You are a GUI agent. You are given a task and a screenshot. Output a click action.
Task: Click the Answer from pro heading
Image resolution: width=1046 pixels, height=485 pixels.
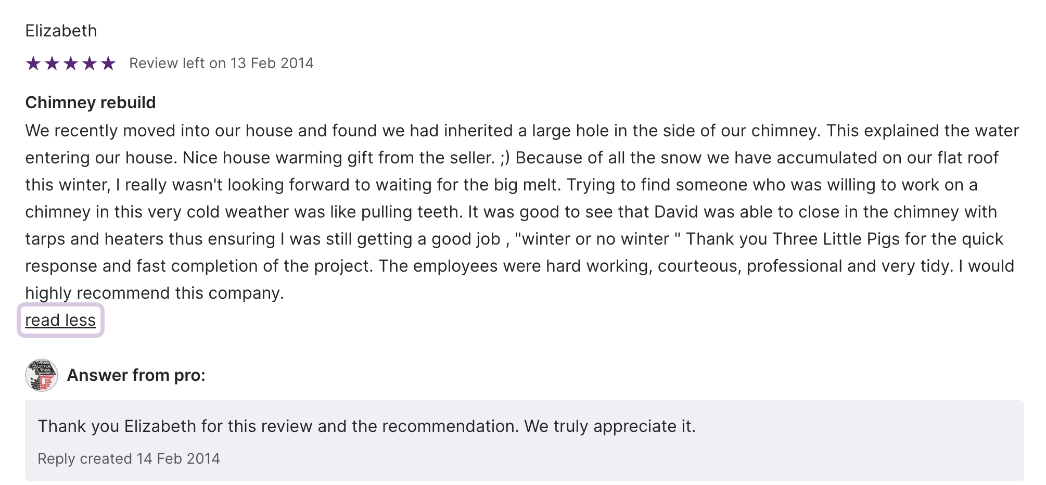136,375
